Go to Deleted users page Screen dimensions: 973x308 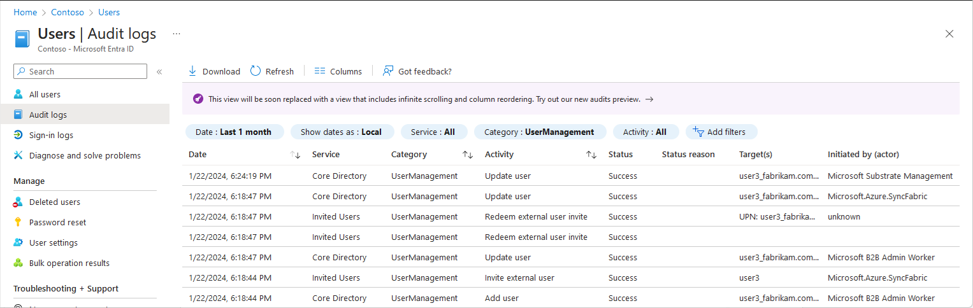tap(55, 202)
